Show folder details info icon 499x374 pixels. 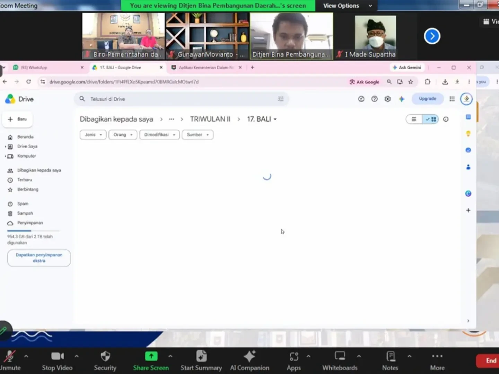pos(446,119)
